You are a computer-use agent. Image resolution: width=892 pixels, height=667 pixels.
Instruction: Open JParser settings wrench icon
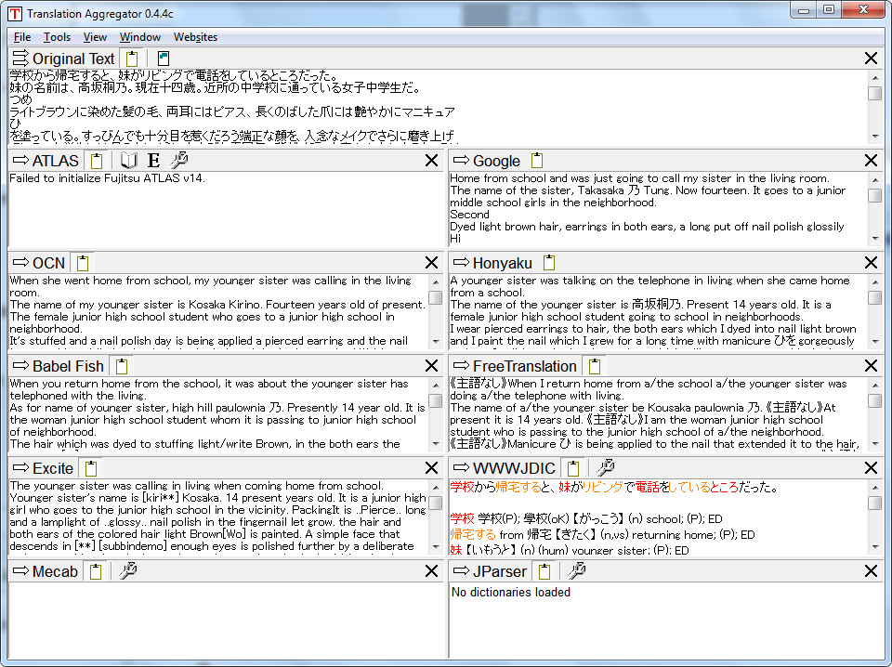[x=577, y=571]
